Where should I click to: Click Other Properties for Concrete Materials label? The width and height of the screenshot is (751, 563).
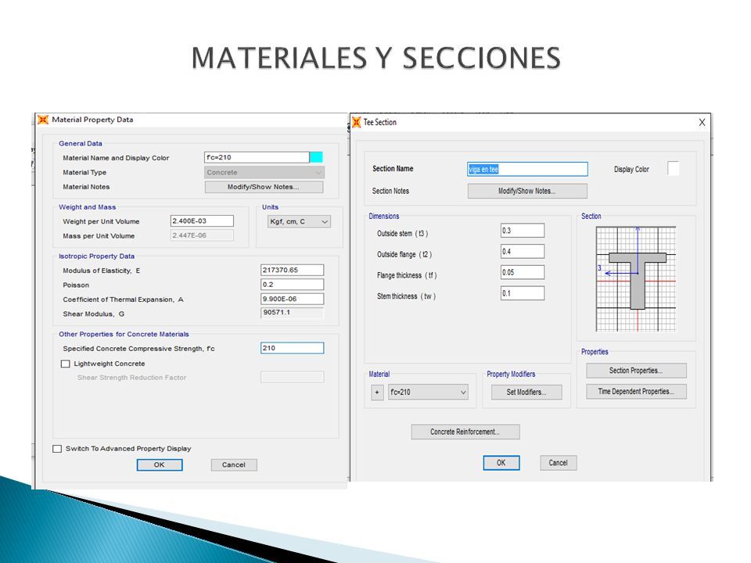coord(124,334)
